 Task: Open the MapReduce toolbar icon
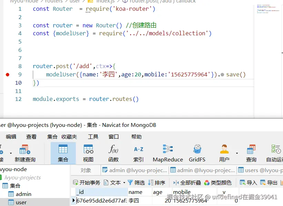pos(168,153)
